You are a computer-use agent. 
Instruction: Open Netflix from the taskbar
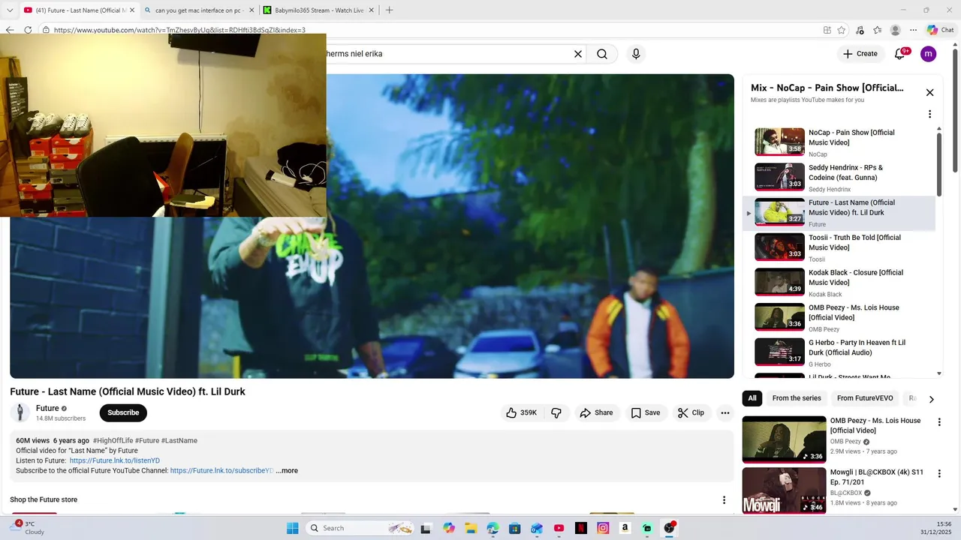point(580,528)
